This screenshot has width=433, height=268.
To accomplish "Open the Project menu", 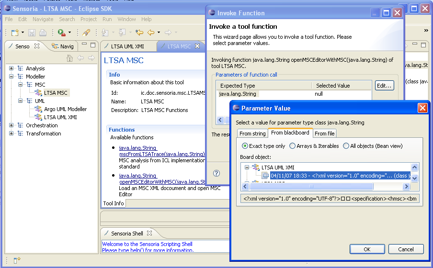I will pyautogui.click(x=89, y=19).
